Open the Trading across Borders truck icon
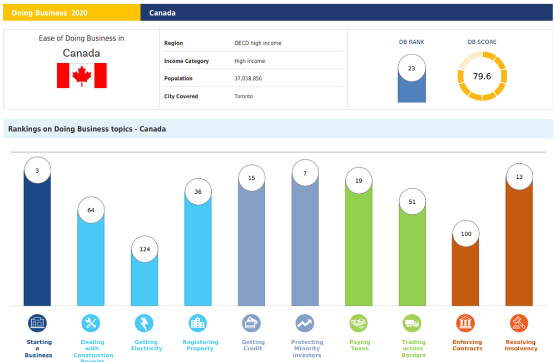The image size is (556, 362). [412, 323]
